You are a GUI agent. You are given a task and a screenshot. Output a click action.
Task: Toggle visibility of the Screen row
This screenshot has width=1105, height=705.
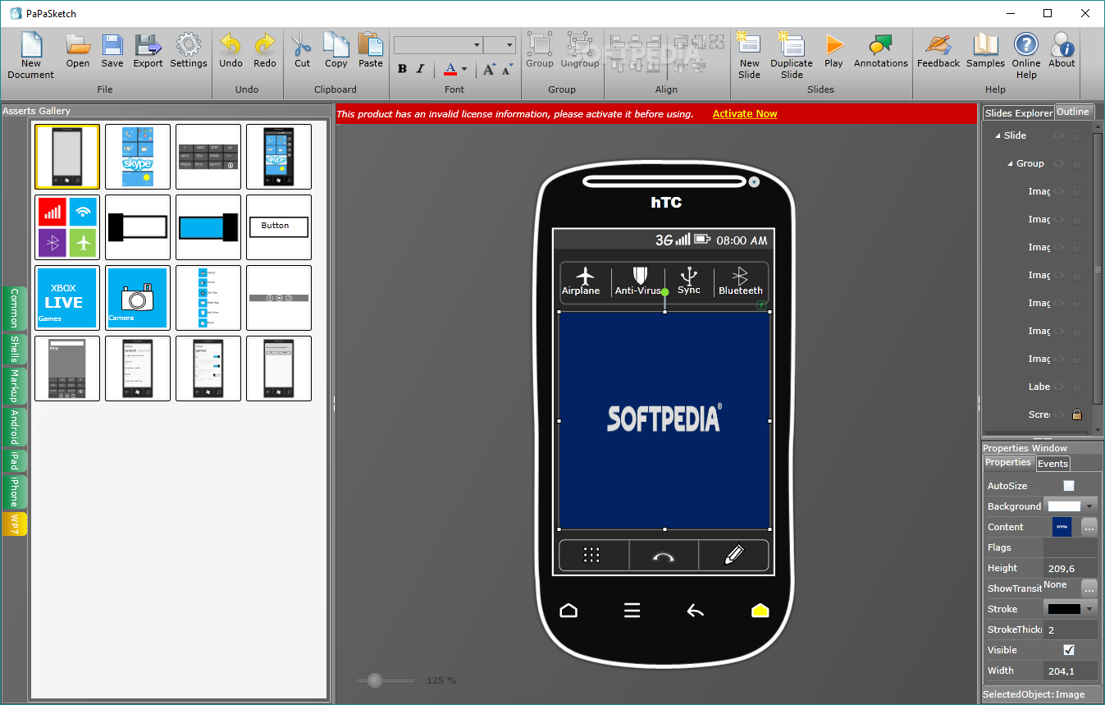(1059, 414)
